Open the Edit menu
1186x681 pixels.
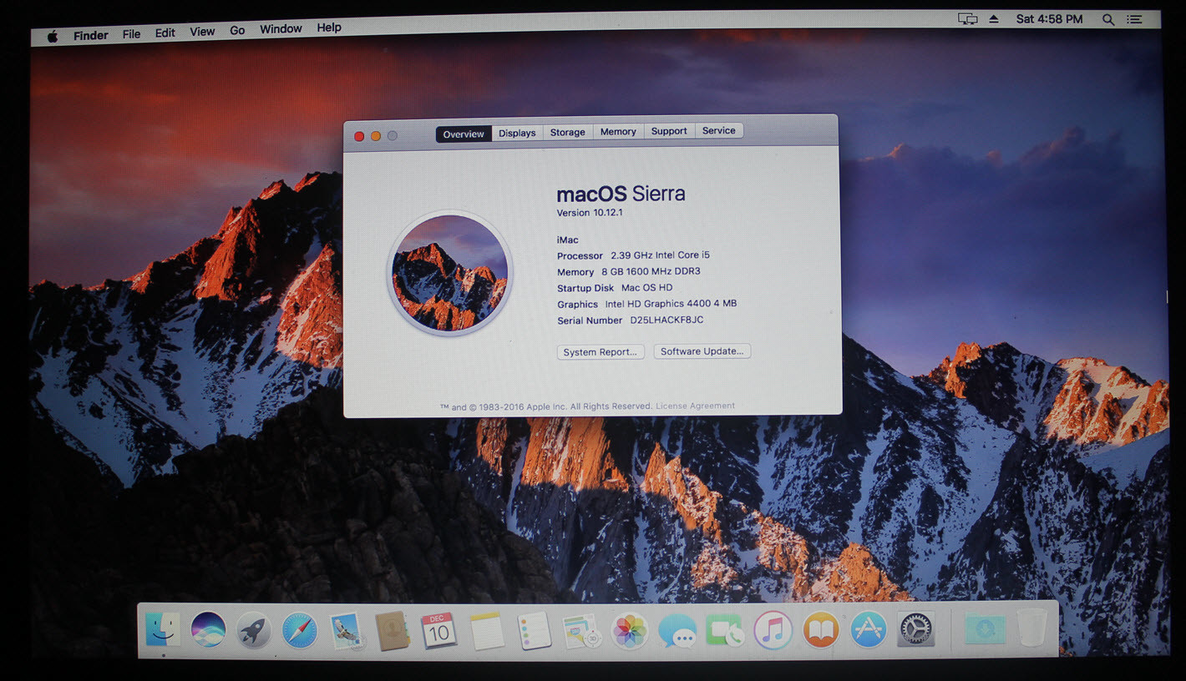click(165, 33)
